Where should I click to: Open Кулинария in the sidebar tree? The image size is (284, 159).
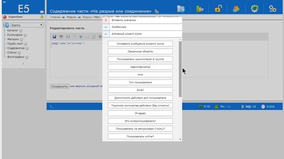pos(15,35)
